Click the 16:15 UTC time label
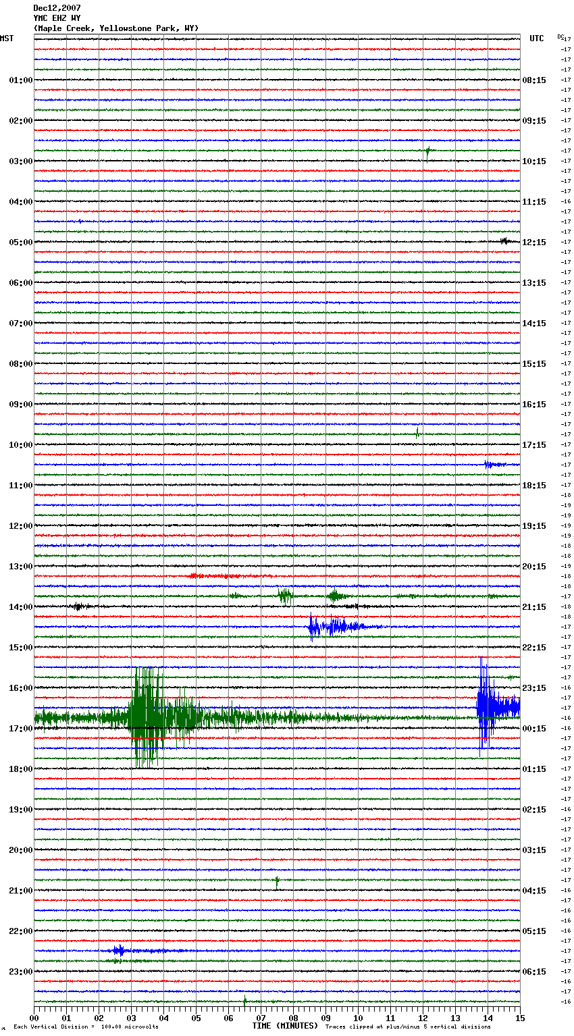Image resolution: width=574 pixels, height=1036 pixels. point(534,405)
